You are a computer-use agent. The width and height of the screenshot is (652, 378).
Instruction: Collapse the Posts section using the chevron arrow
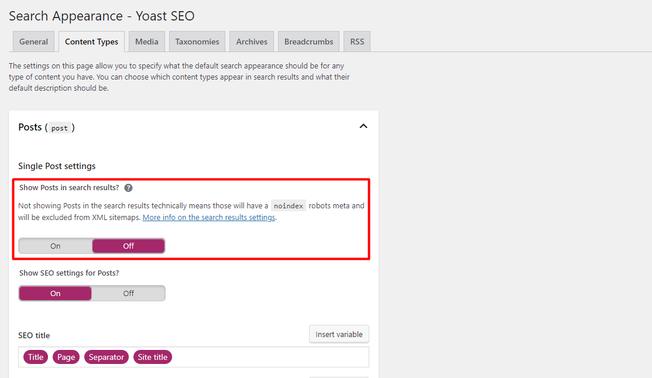(x=363, y=126)
